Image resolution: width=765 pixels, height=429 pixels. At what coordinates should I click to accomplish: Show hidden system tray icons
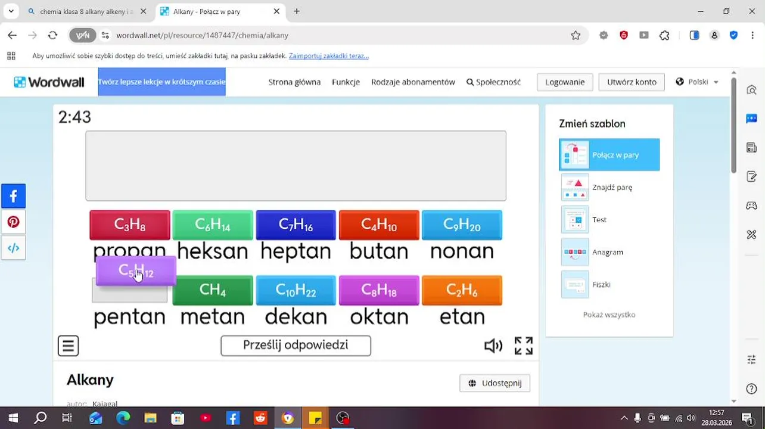[624, 418]
